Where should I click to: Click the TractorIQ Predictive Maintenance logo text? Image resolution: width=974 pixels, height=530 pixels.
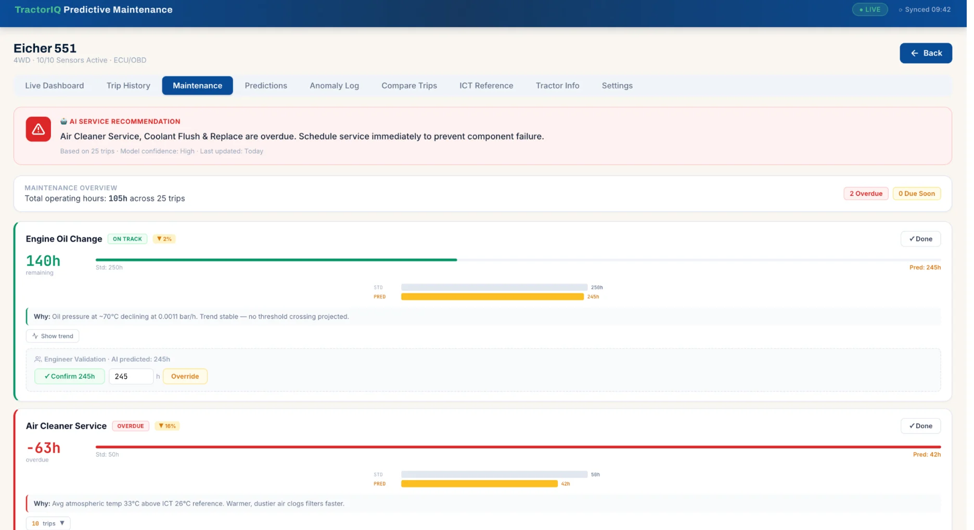[94, 10]
